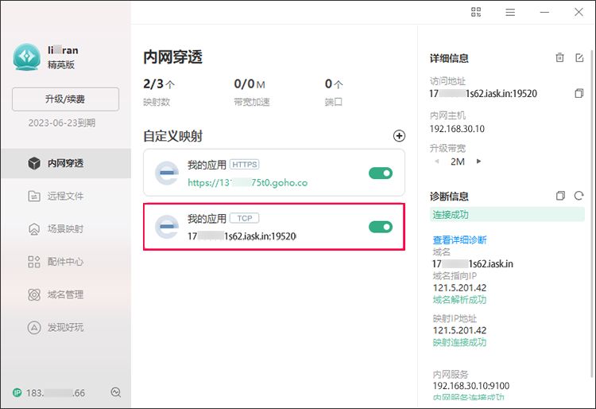
Task: Click the 2/3 mapping count
Action: click(159, 84)
